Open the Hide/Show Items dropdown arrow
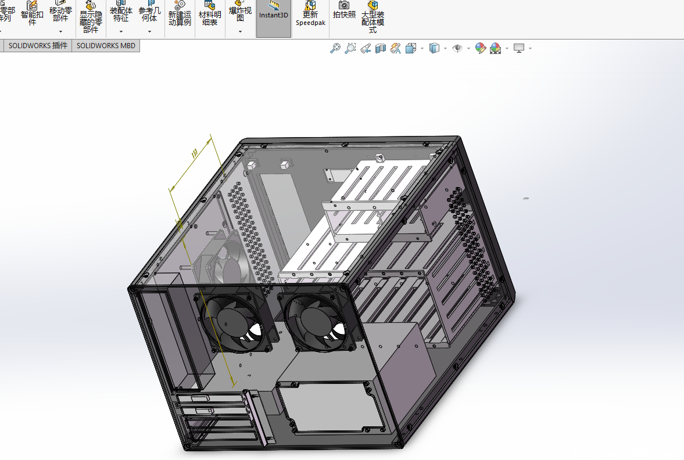684x460 pixels. coord(468,48)
